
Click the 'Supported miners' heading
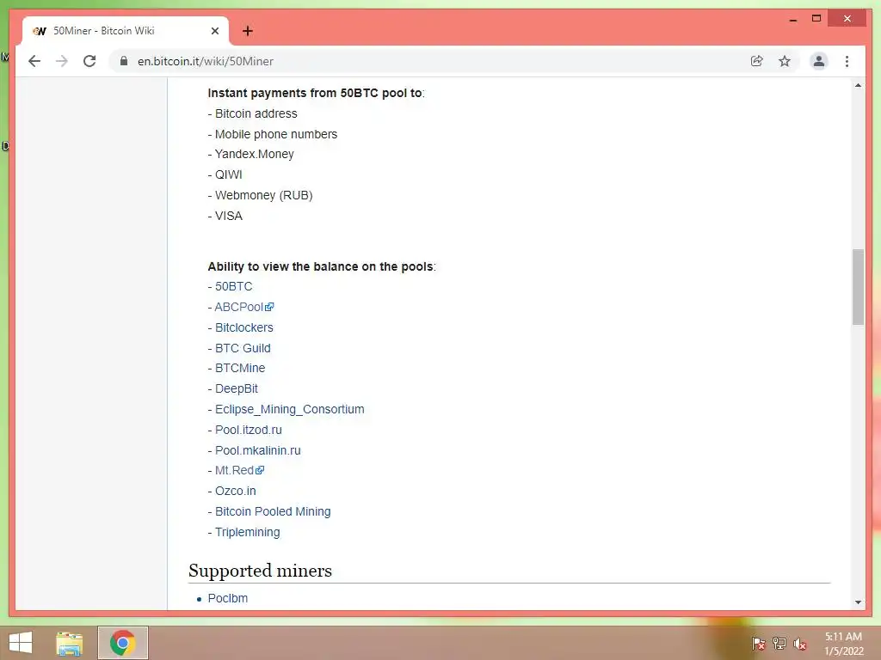(260, 571)
